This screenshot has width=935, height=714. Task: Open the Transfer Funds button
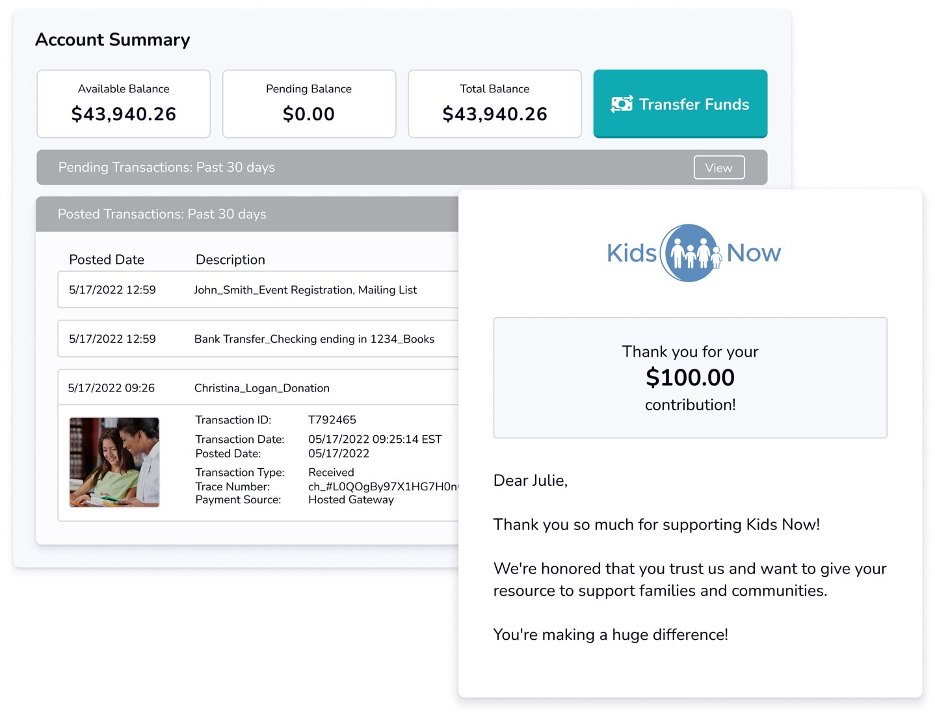pyautogui.click(x=680, y=104)
